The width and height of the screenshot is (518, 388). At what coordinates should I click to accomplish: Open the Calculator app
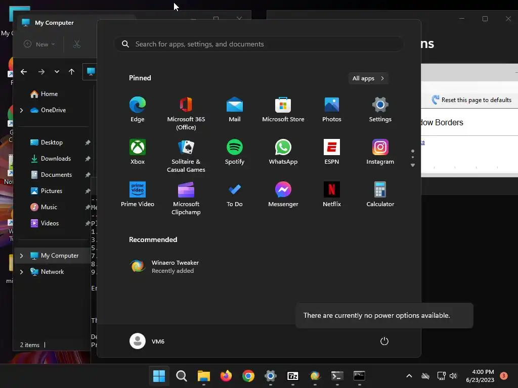[380, 195]
